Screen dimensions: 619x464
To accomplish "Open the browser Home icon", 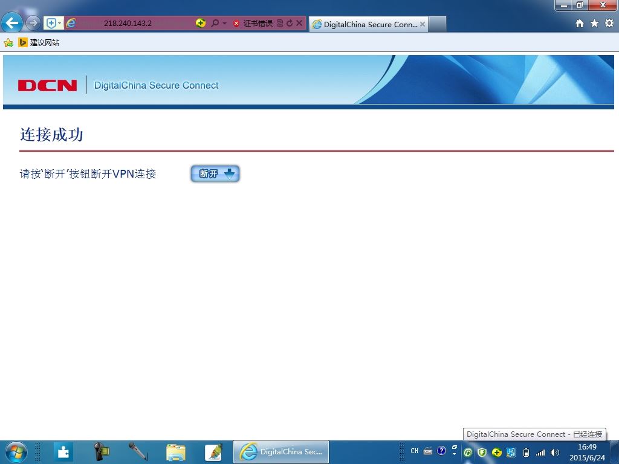I will pyautogui.click(x=580, y=24).
